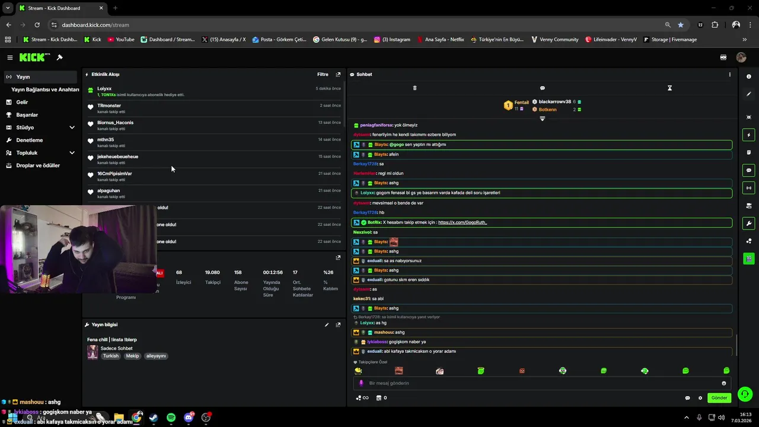The width and height of the screenshot is (759, 427).
Task: Click the hourglass slow mode icon in chat
Action: tap(669, 88)
